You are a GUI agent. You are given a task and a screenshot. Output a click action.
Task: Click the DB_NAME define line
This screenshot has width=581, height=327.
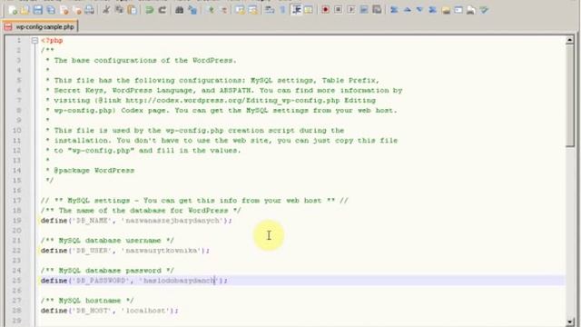pyautogui.click(x=136, y=221)
